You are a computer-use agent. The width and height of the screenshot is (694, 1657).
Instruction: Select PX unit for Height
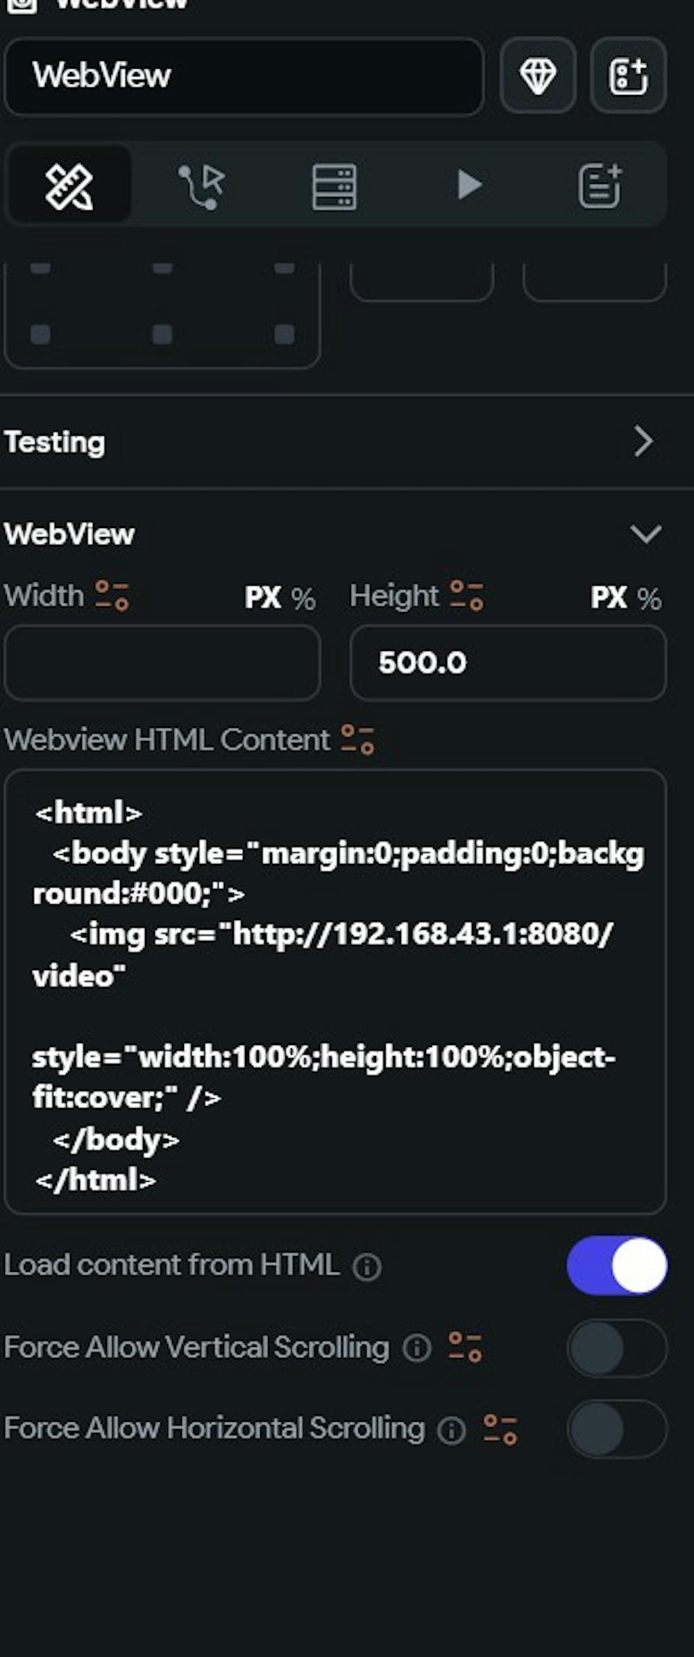pos(609,597)
